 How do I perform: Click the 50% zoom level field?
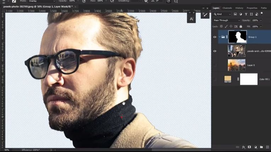click(7, 150)
